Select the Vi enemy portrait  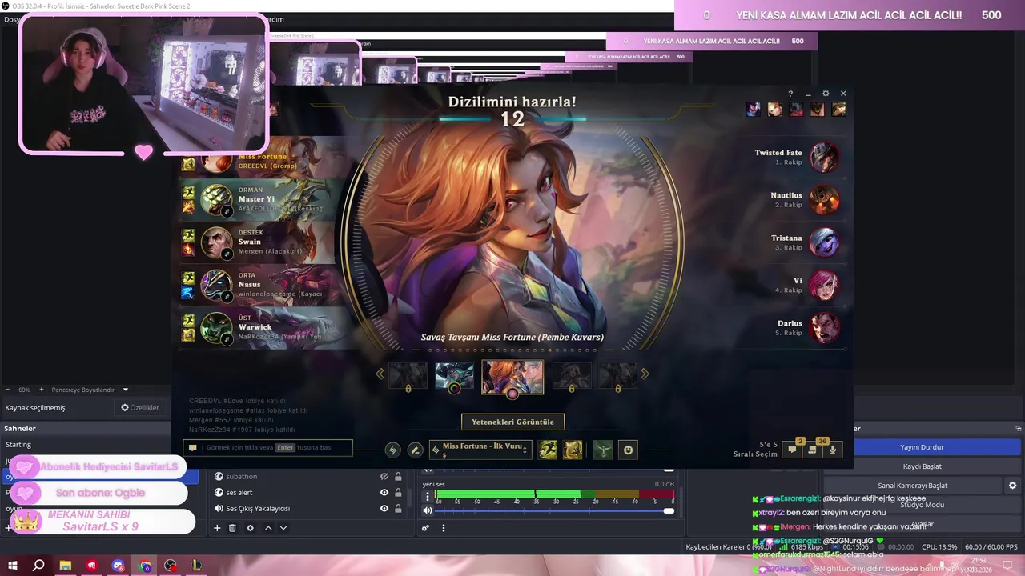(x=824, y=286)
